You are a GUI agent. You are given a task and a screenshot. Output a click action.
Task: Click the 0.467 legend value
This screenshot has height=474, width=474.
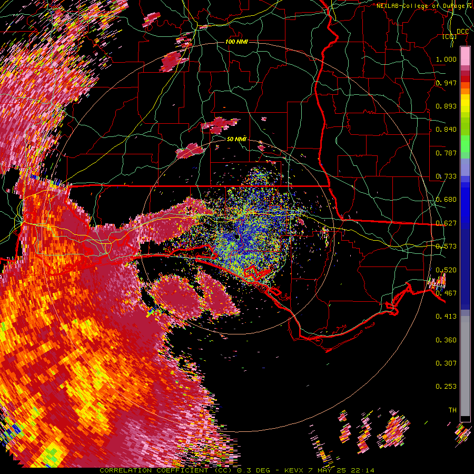[x=446, y=293]
